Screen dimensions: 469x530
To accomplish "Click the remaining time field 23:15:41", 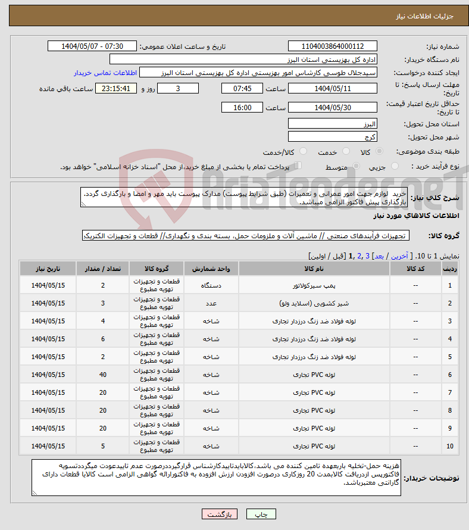I will click(116, 89).
